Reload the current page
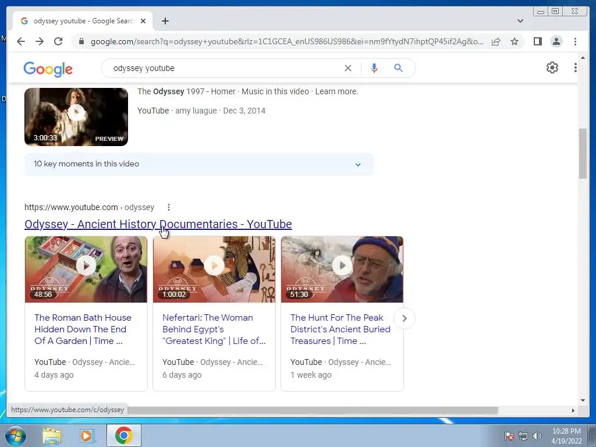596x447 pixels. pyautogui.click(x=58, y=41)
